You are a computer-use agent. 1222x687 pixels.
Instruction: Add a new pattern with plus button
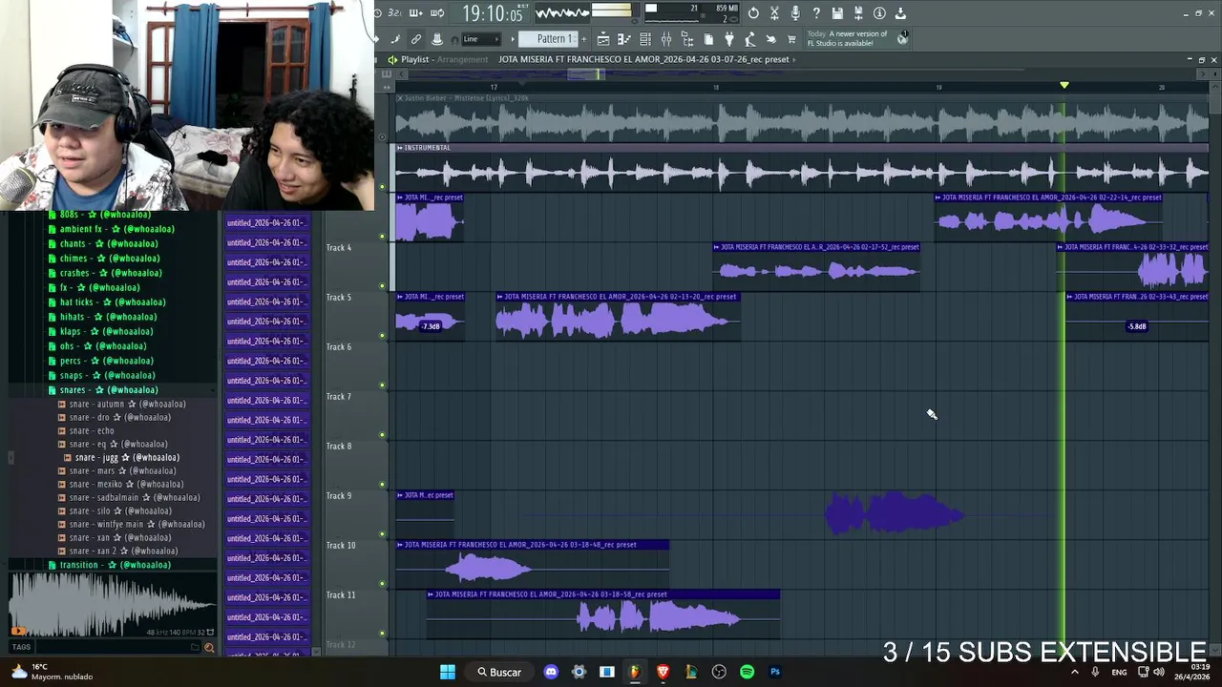tap(583, 39)
